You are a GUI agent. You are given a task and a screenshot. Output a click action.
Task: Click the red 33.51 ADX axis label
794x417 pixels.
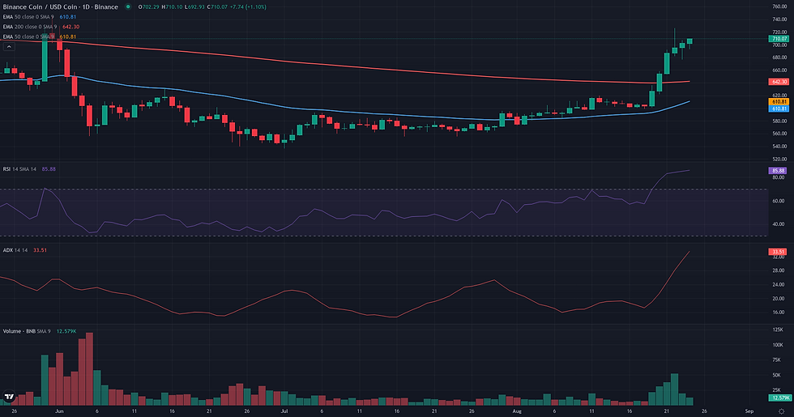coord(779,252)
